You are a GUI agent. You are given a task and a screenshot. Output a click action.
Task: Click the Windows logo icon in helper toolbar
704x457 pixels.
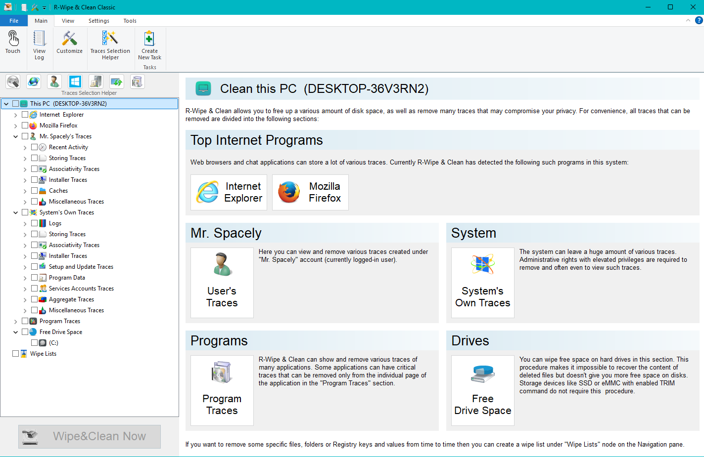pyautogui.click(x=75, y=82)
